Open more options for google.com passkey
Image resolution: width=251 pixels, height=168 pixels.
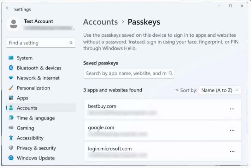[232, 130]
